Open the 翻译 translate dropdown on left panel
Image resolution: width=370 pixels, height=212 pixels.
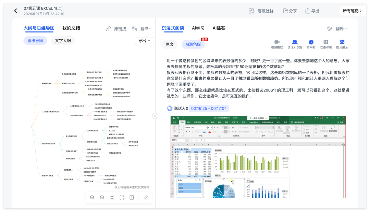tap(145, 28)
